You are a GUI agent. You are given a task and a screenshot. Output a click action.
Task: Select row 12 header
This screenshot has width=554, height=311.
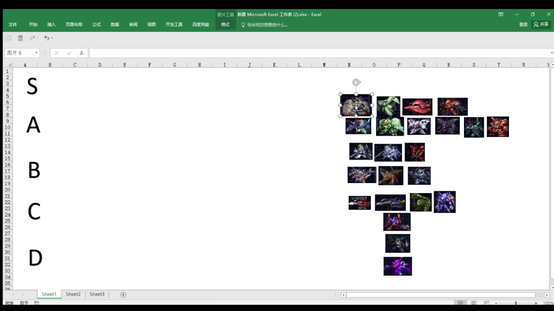click(x=7, y=140)
